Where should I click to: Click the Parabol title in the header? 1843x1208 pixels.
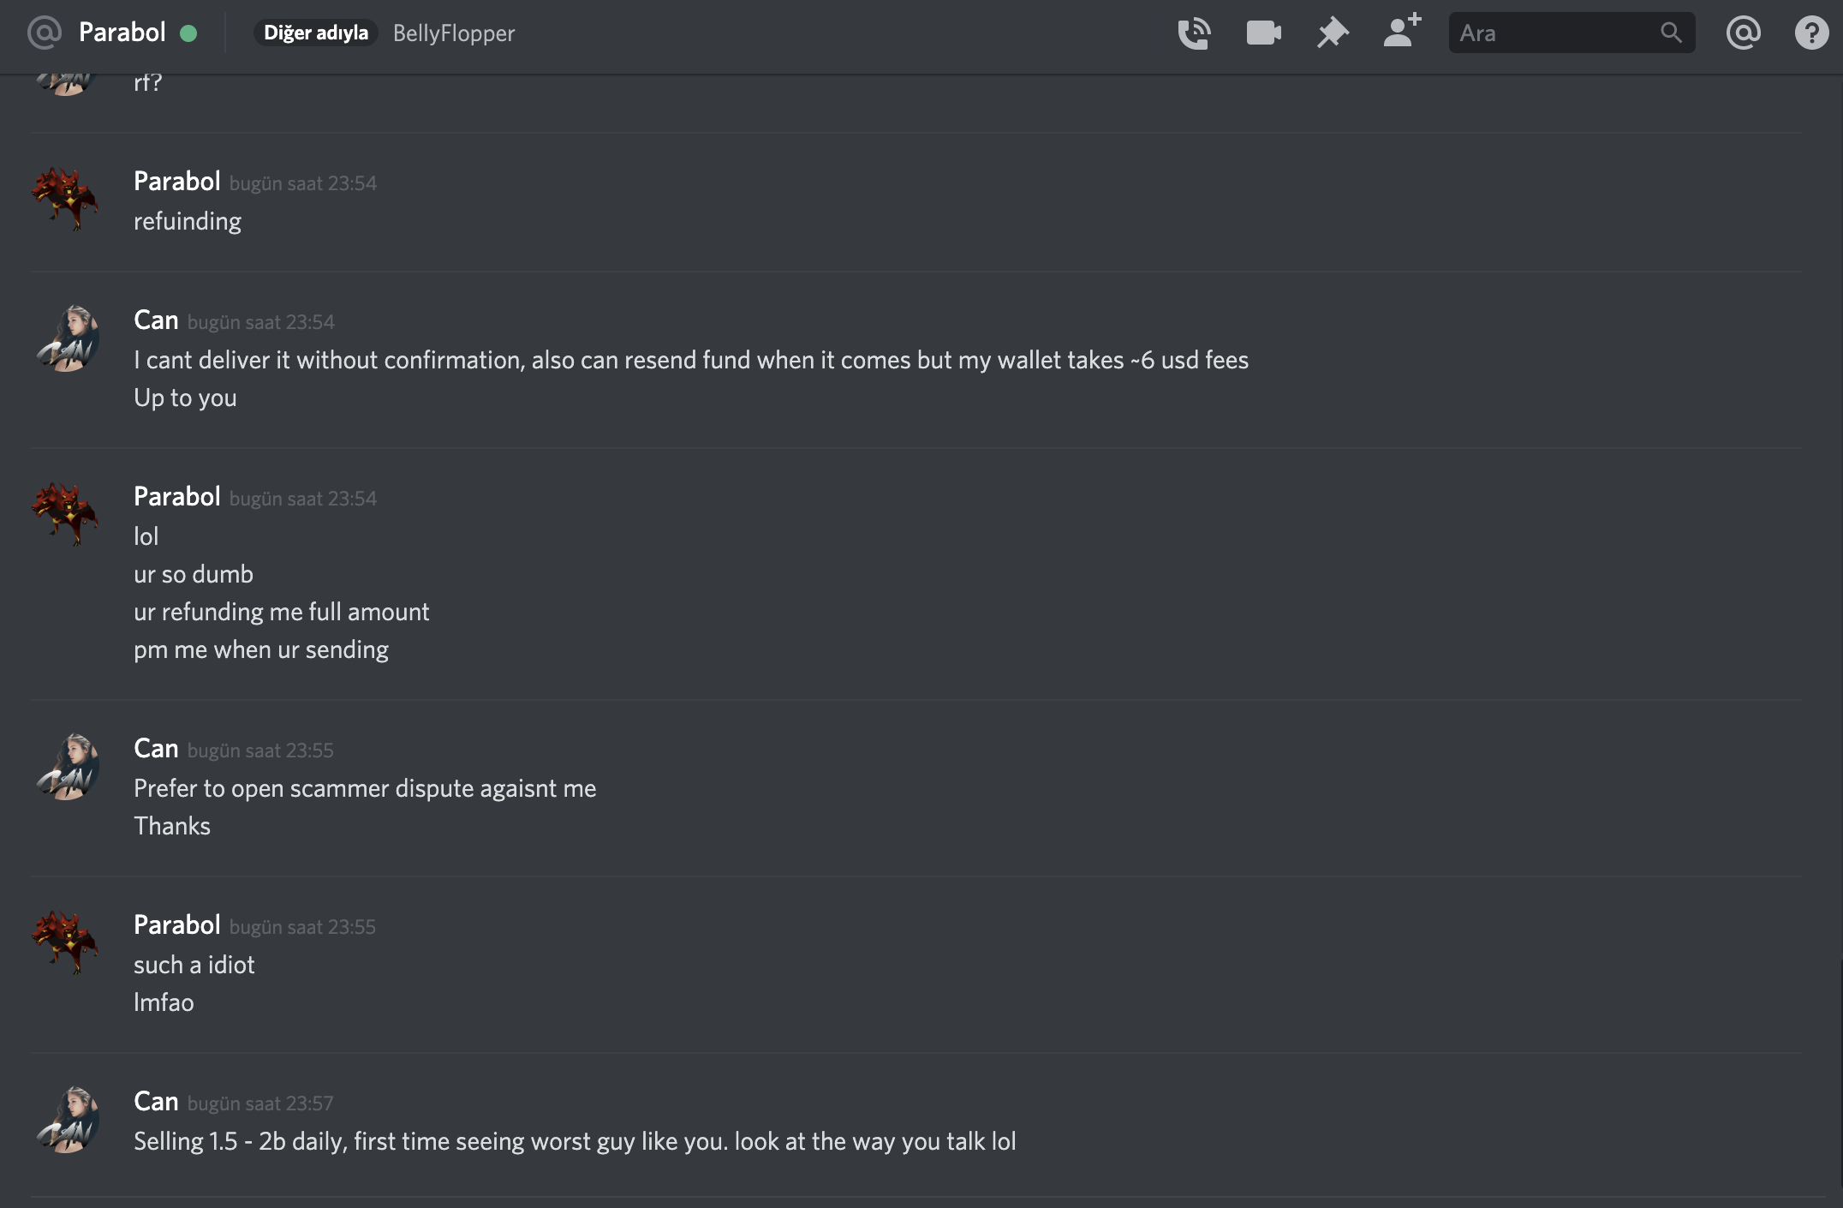tap(122, 33)
